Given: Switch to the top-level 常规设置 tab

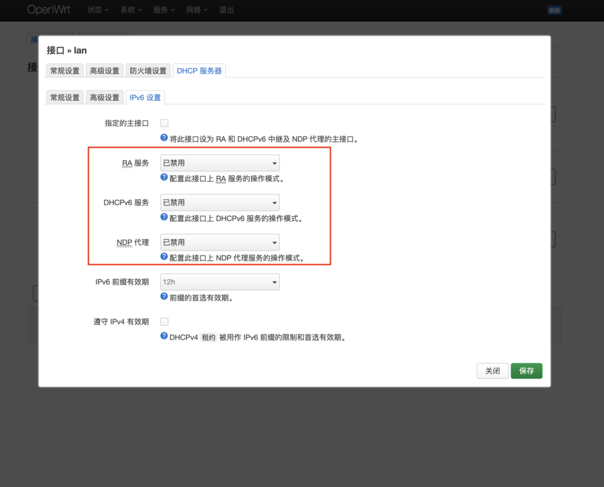Looking at the screenshot, I should 65,71.
